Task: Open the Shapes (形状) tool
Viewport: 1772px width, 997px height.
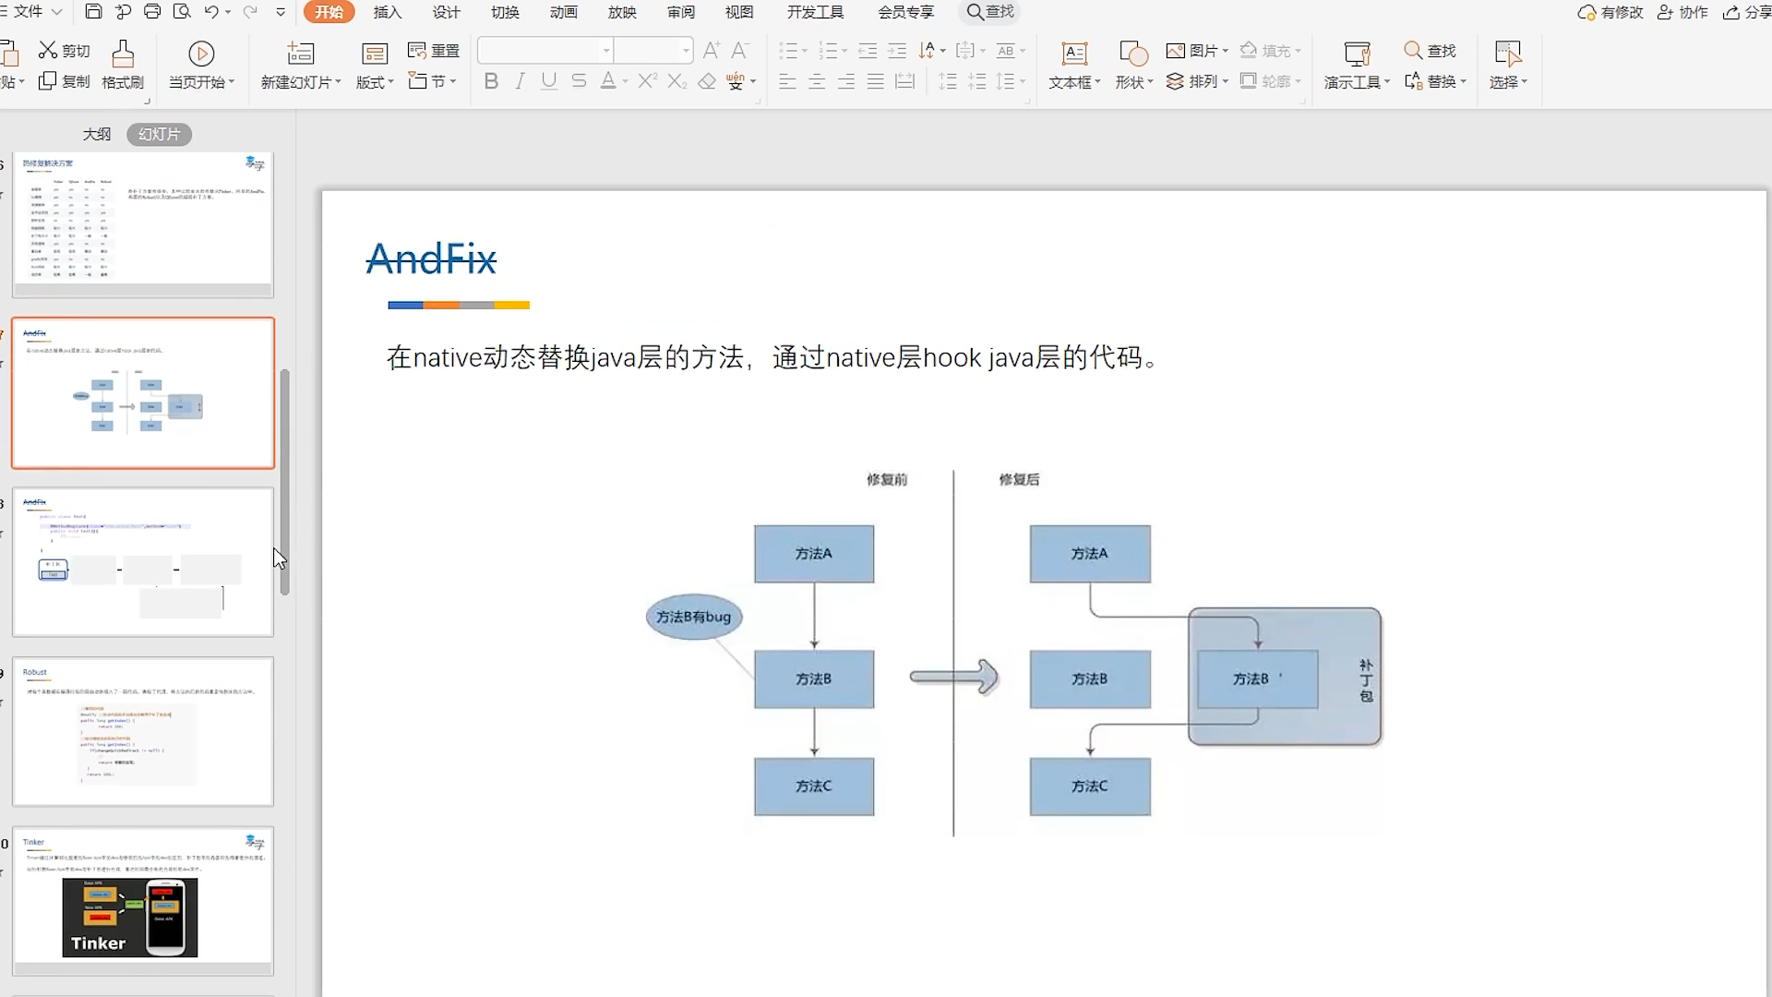Action: tap(1132, 54)
